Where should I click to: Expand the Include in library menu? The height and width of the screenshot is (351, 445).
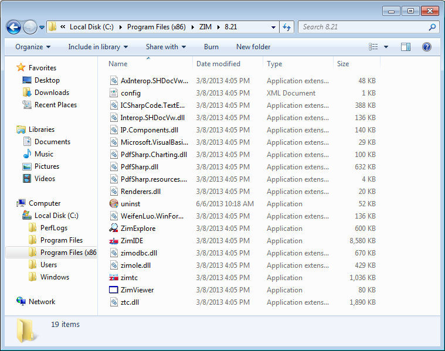(x=97, y=47)
